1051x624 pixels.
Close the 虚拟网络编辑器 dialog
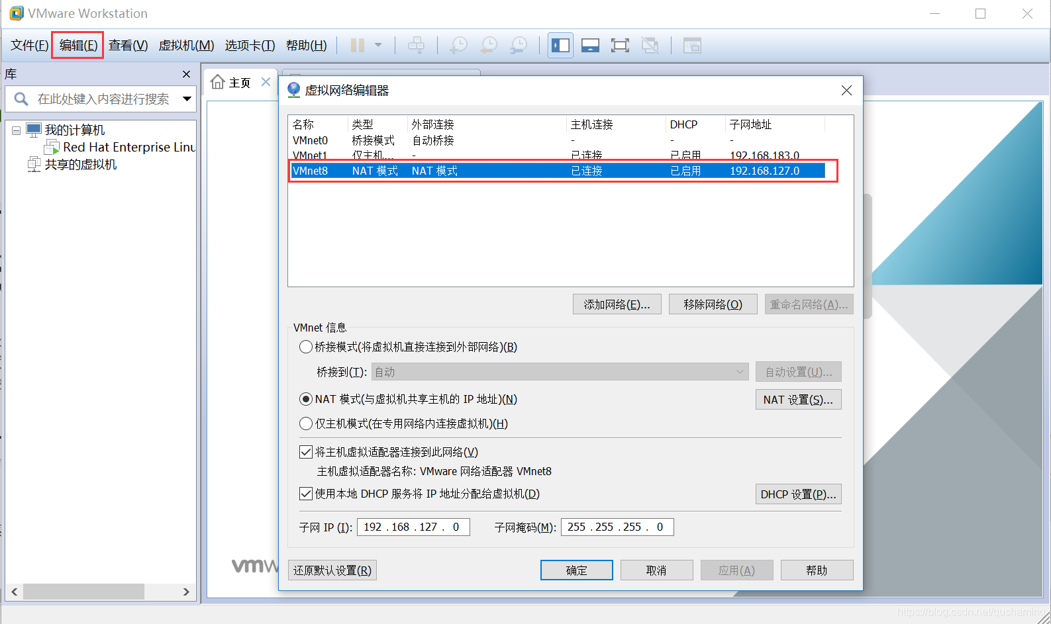coord(846,90)
